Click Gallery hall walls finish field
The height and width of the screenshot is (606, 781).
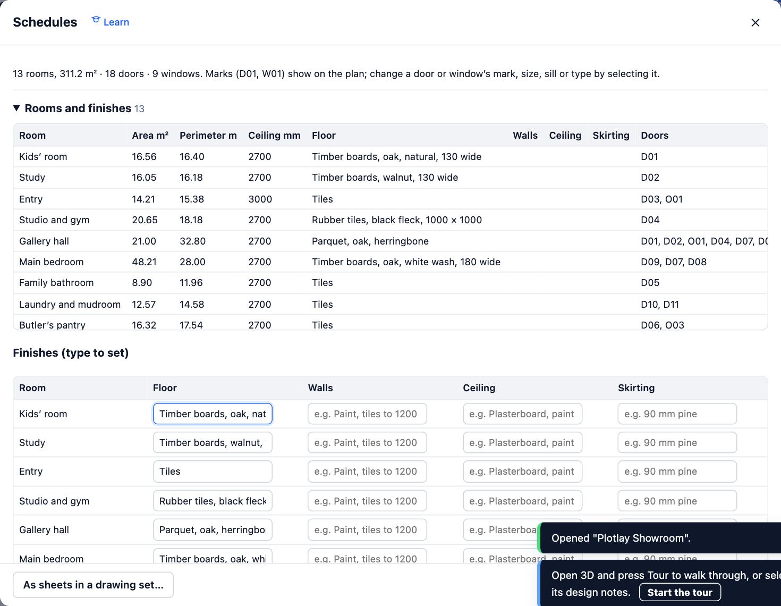tap(367, 529)
